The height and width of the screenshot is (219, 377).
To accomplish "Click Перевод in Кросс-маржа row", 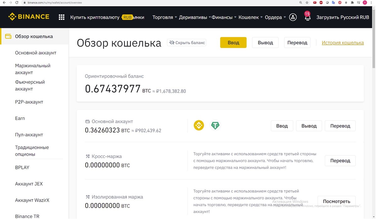I will pyautogui.click(x=340, y=160).
